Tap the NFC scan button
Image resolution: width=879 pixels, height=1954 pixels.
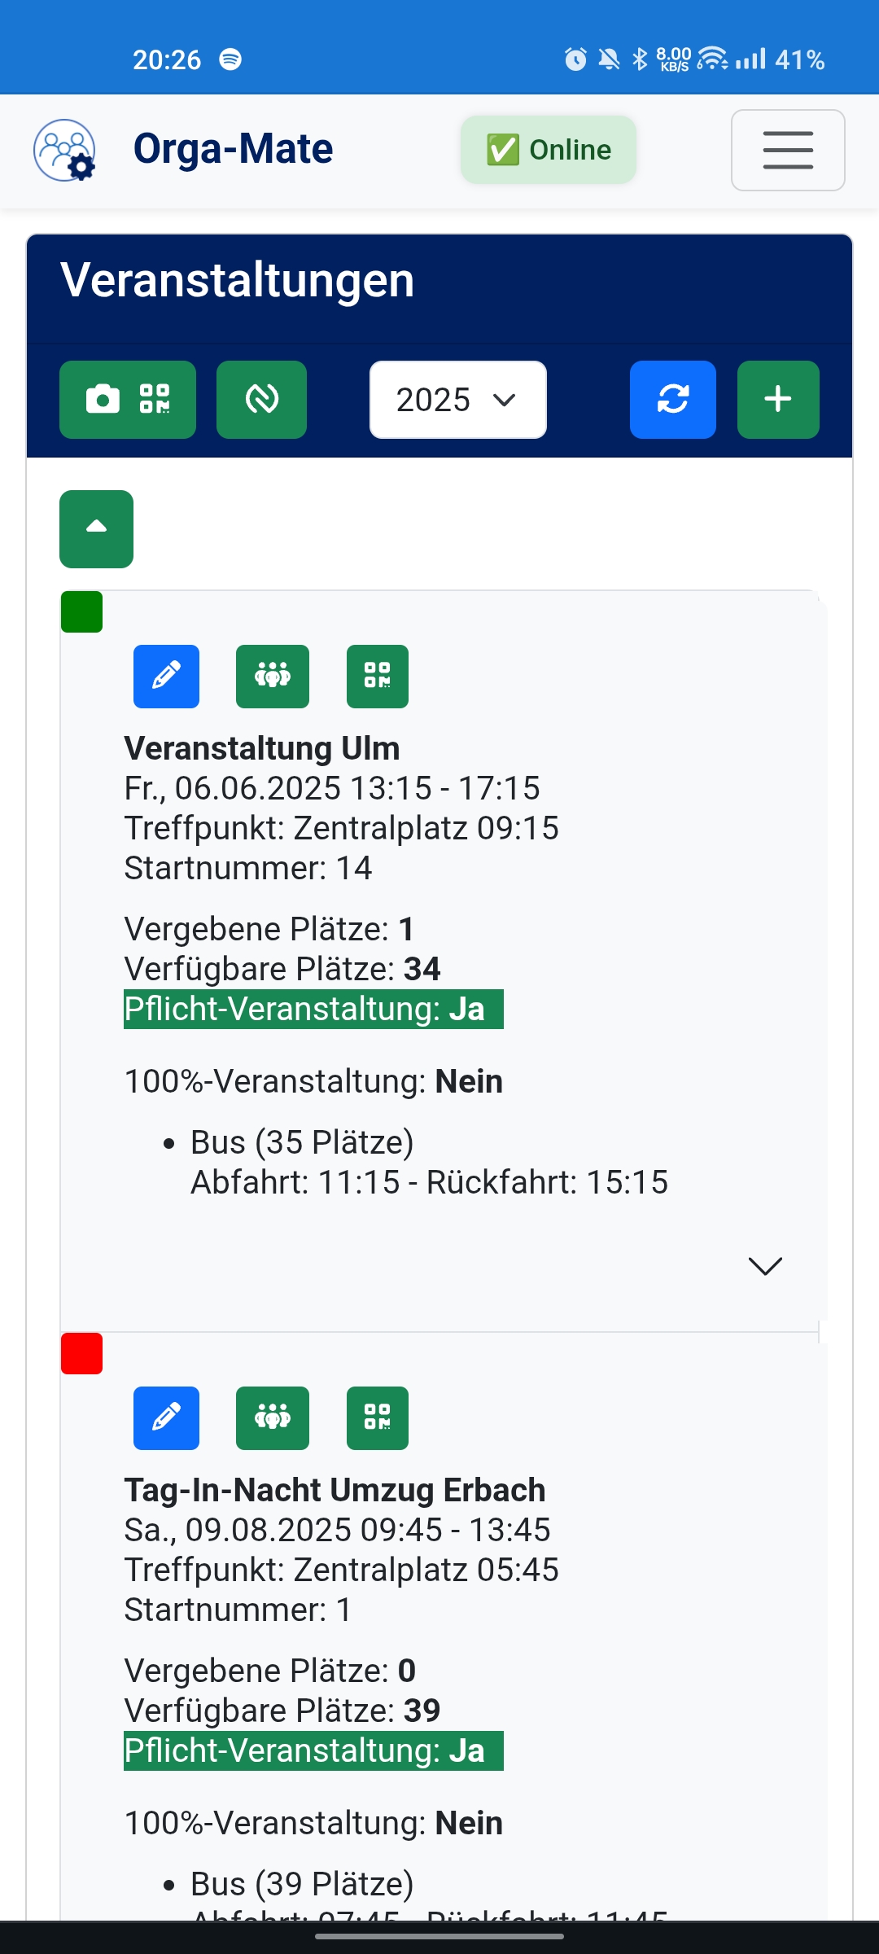click(261, 400)
